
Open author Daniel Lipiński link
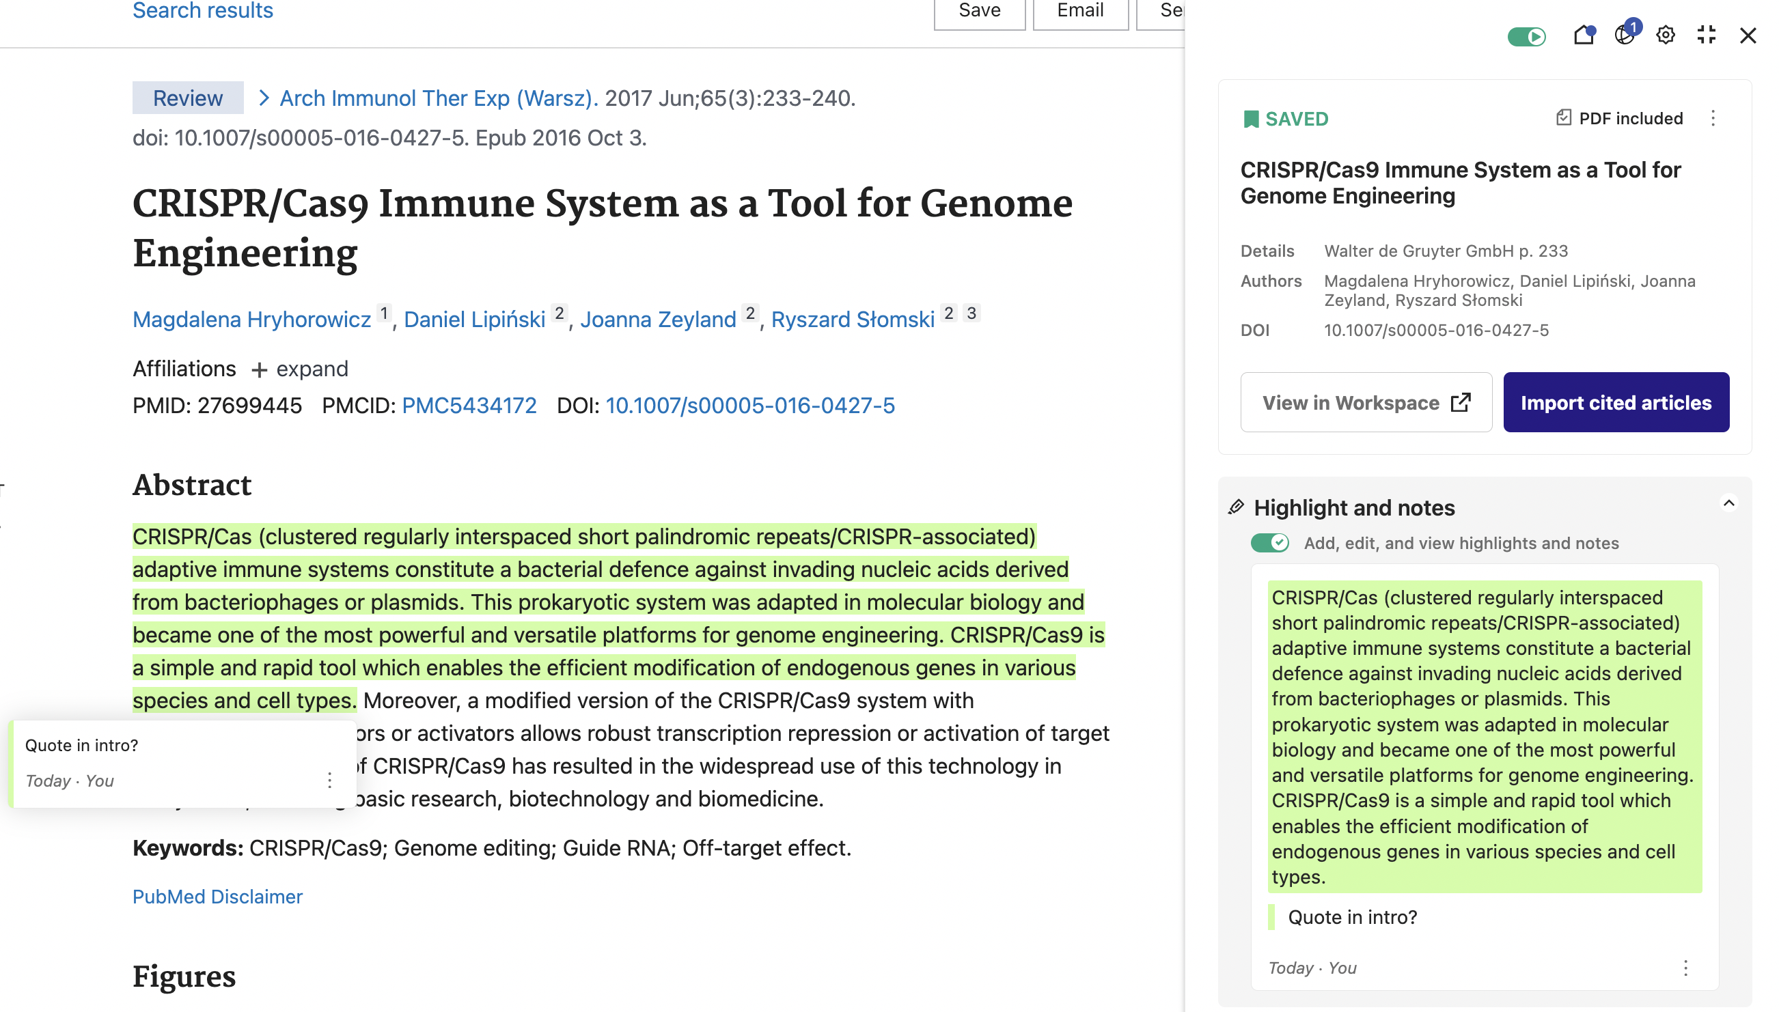click(474, 320)
